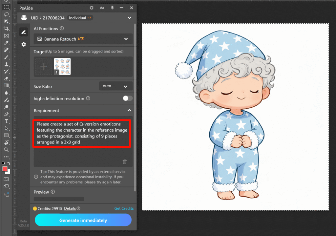Open the Get Credits link

(x=124, y=208)
